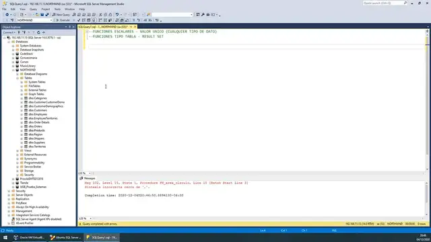Pin the Object Explorer panel
The image size is (431, 242).
69,27
